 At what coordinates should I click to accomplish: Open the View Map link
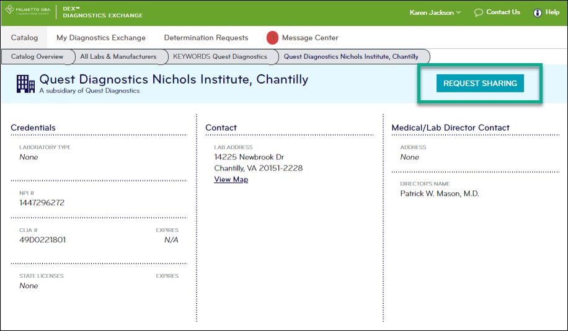pos(231,180)
